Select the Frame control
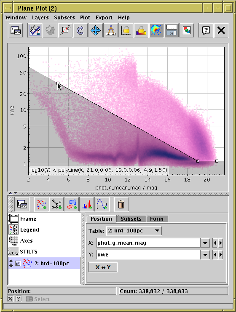 44,219
